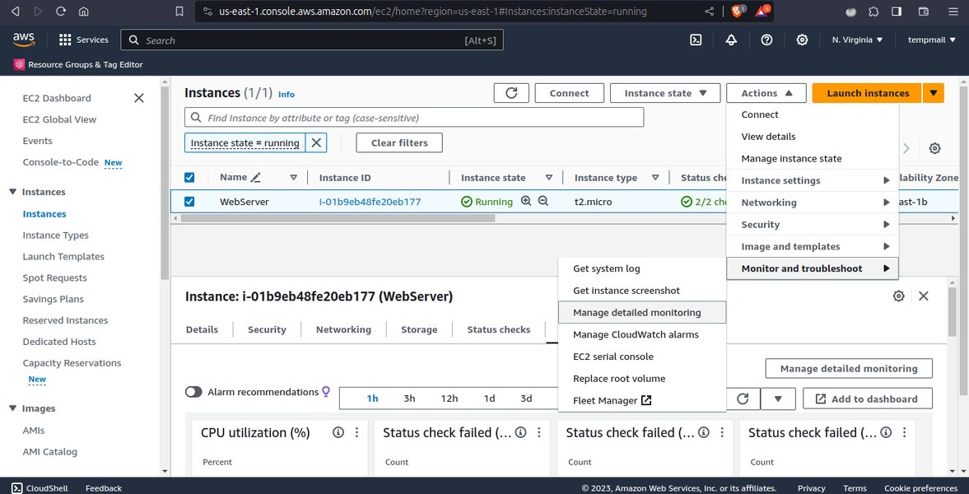Viewport: 969px width, 494px height.
Task: Open the Instance state dropdown
Action: tap(665, 93)
